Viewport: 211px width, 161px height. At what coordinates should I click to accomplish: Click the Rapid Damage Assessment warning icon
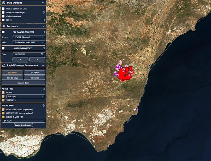pyautogui.click(x=4, y=65)
